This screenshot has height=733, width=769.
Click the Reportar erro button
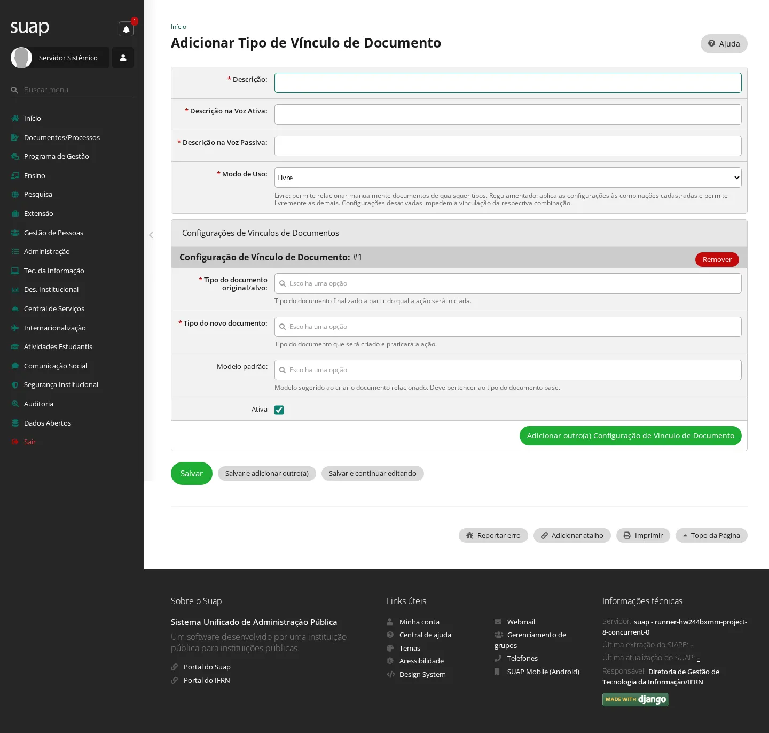tap(493, 536)
